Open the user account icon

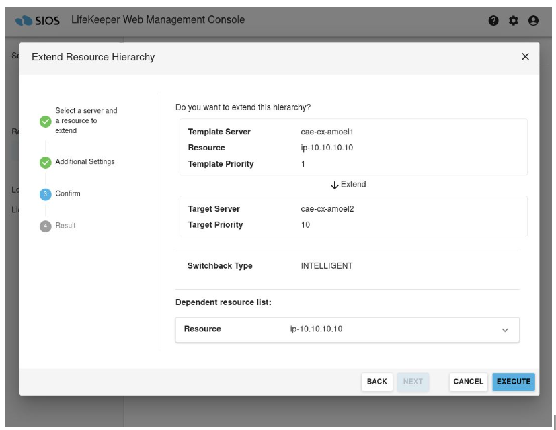[x=533, y=21]
